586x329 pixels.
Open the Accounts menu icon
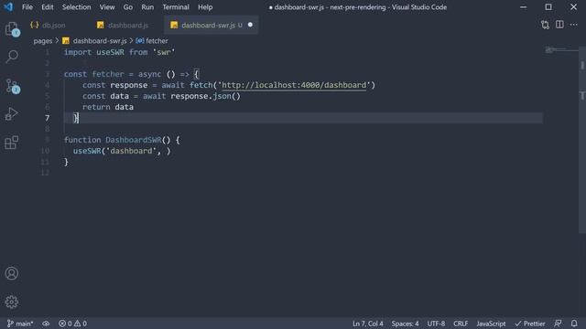point(12,273)
